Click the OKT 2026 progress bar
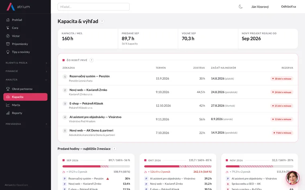This screenshot has width=305, height=190. tap(178, 166)
